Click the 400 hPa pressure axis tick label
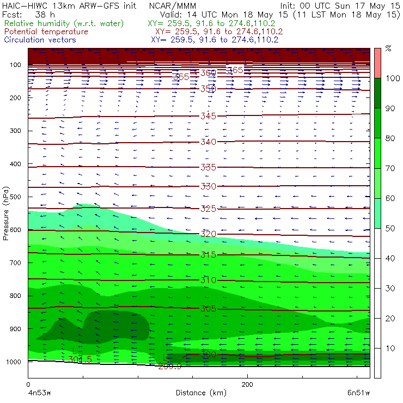The width and height of the screenshot is (403, 403). click(x=15, y=164)
